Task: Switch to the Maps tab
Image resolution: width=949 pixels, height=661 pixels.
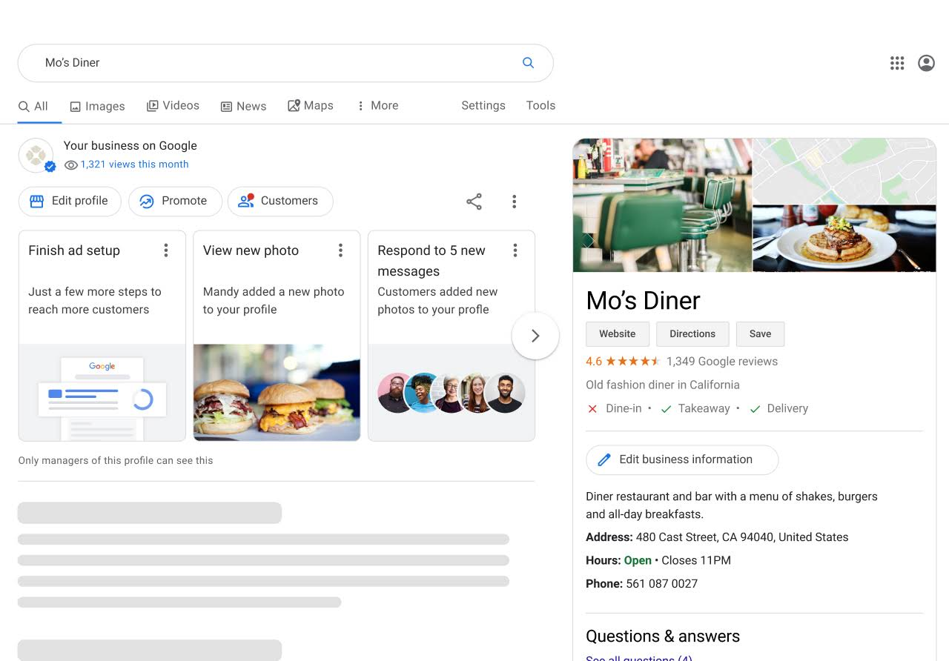Action: click(x=311, y=106)
